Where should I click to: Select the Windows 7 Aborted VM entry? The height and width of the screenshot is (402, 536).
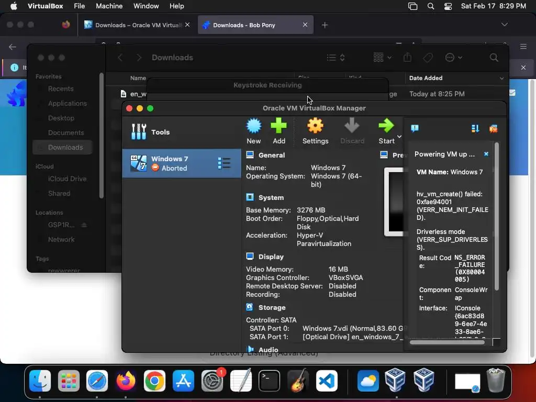182,163
